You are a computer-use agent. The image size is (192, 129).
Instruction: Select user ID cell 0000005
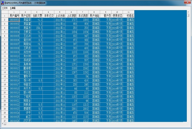coord(14,36)
